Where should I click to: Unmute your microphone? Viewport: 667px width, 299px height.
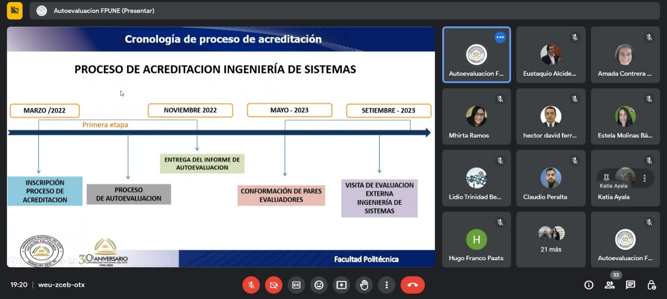click(251, 285)
